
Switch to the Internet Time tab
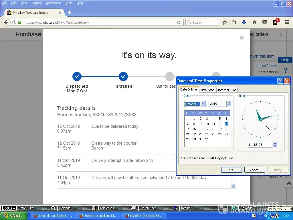227,90
